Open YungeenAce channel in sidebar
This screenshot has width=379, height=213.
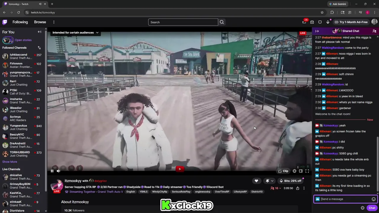pyautogui.click(x=22, y=127)
